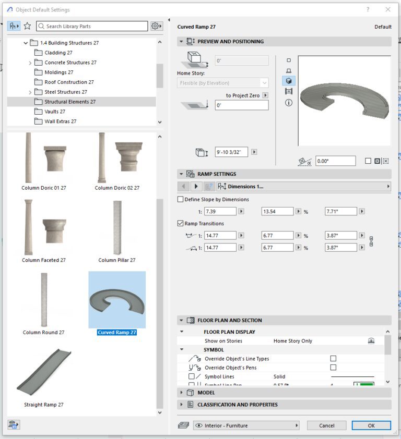Open the Home Story dropdown

(222, 83)
